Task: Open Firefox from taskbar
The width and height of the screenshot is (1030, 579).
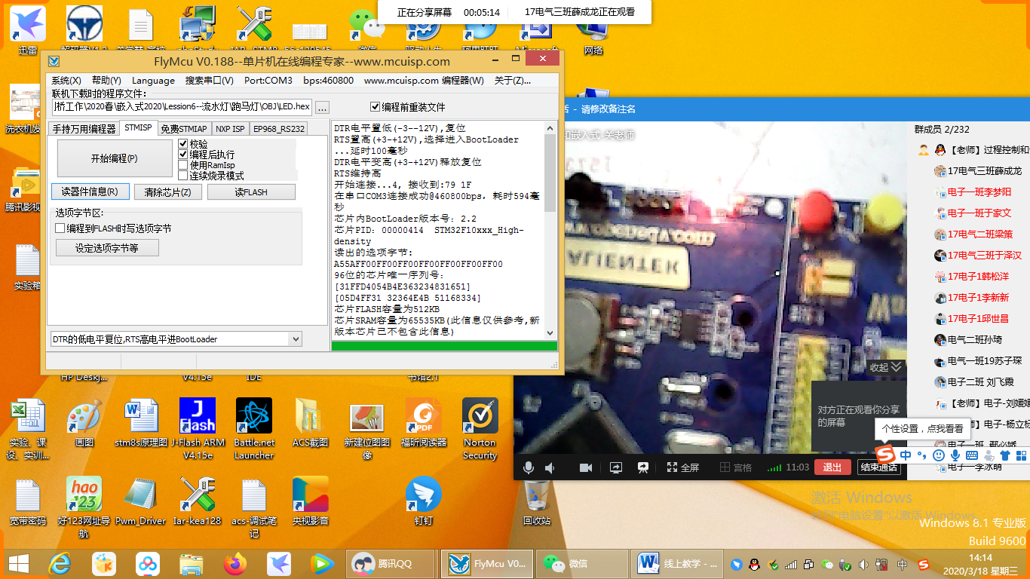Action: tap(235, 563)
